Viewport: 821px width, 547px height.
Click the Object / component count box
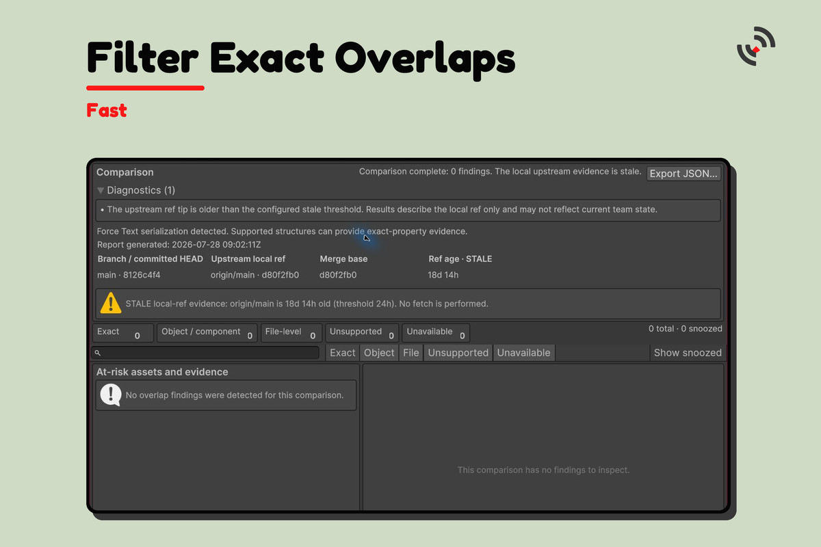point(207,333)
